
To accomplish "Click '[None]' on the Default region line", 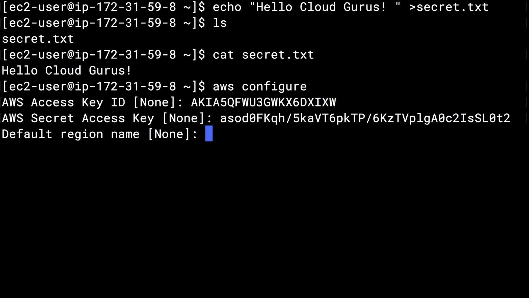I will coord(169,134).
